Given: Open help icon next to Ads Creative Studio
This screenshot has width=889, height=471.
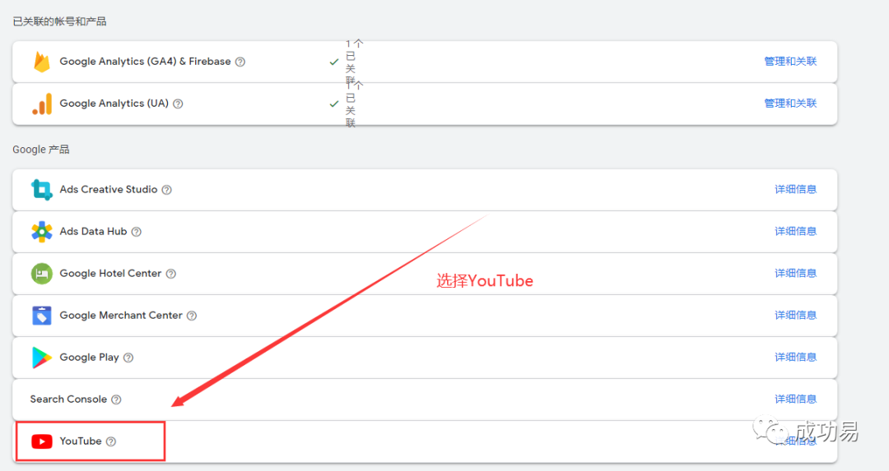Looking at the screenshot, I should (166, 190).
